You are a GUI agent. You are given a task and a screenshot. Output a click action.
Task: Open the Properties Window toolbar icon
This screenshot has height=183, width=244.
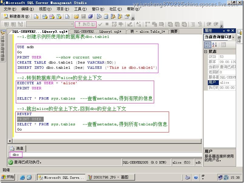coord(127,16)
